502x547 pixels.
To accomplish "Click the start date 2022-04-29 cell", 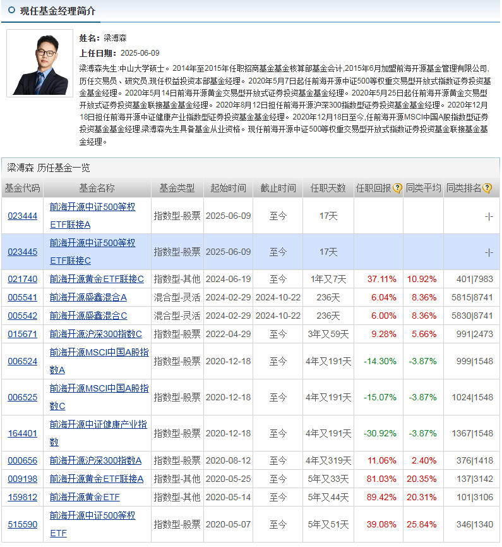I will click(228, 334).
